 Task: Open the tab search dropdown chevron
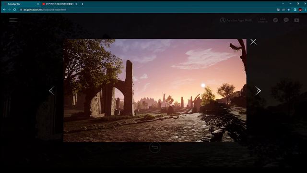coord(283,3)
